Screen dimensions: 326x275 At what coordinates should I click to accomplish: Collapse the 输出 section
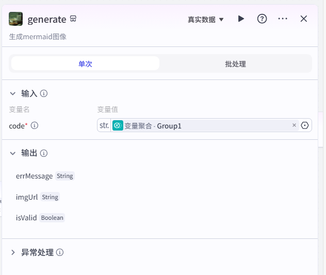click(x=13, y=154)
